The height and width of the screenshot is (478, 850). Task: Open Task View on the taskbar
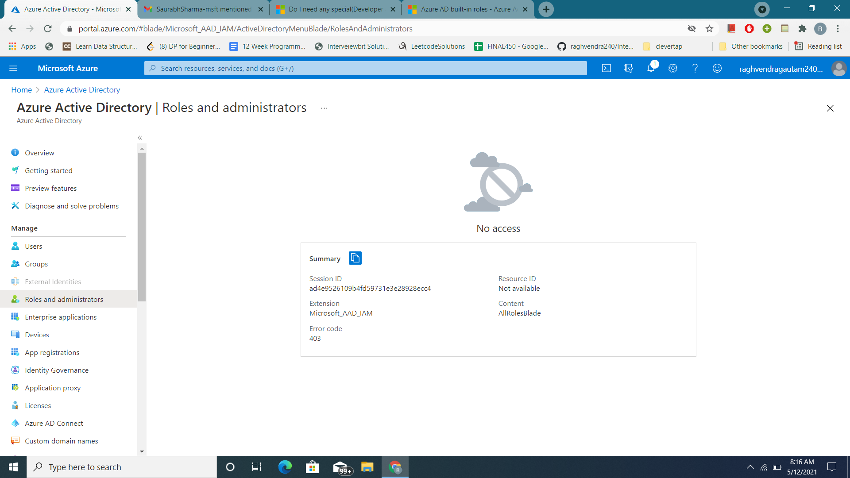[257, 467]
